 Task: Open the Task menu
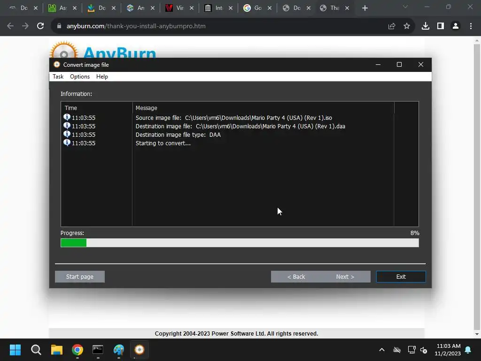[x=58, y=77]
